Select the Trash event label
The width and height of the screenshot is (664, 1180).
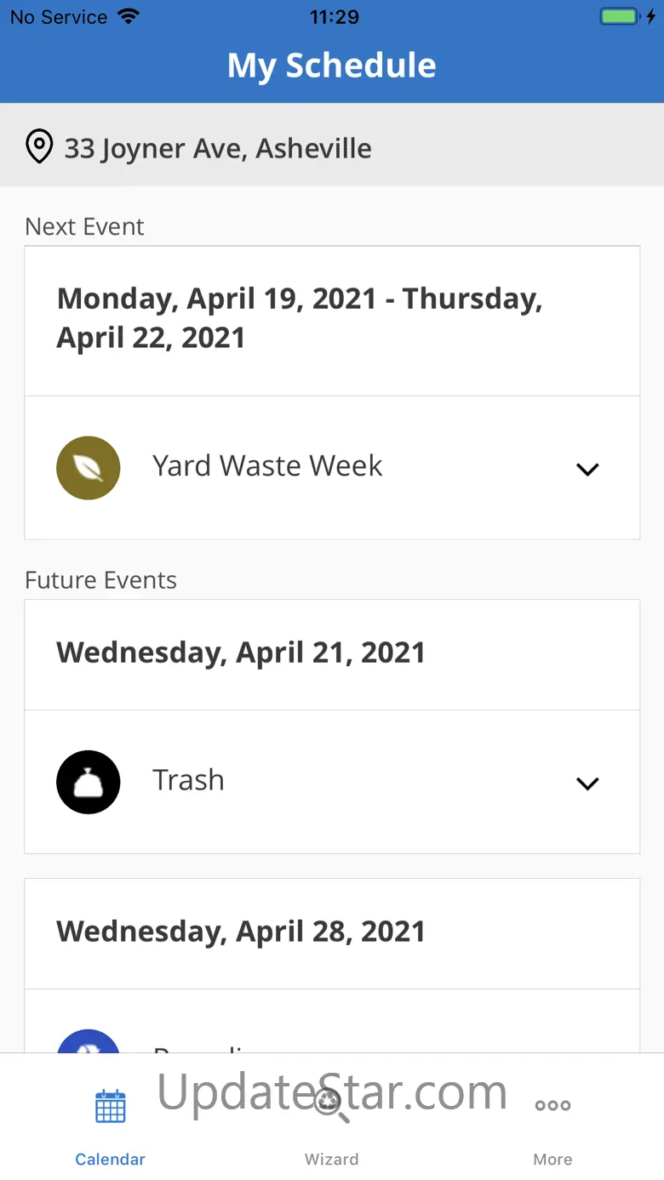point(188,780)
